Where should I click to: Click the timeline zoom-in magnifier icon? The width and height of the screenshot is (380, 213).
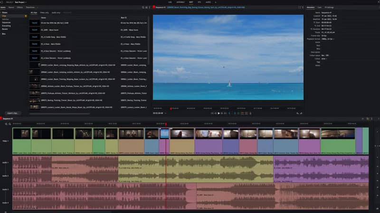[6, 124]
